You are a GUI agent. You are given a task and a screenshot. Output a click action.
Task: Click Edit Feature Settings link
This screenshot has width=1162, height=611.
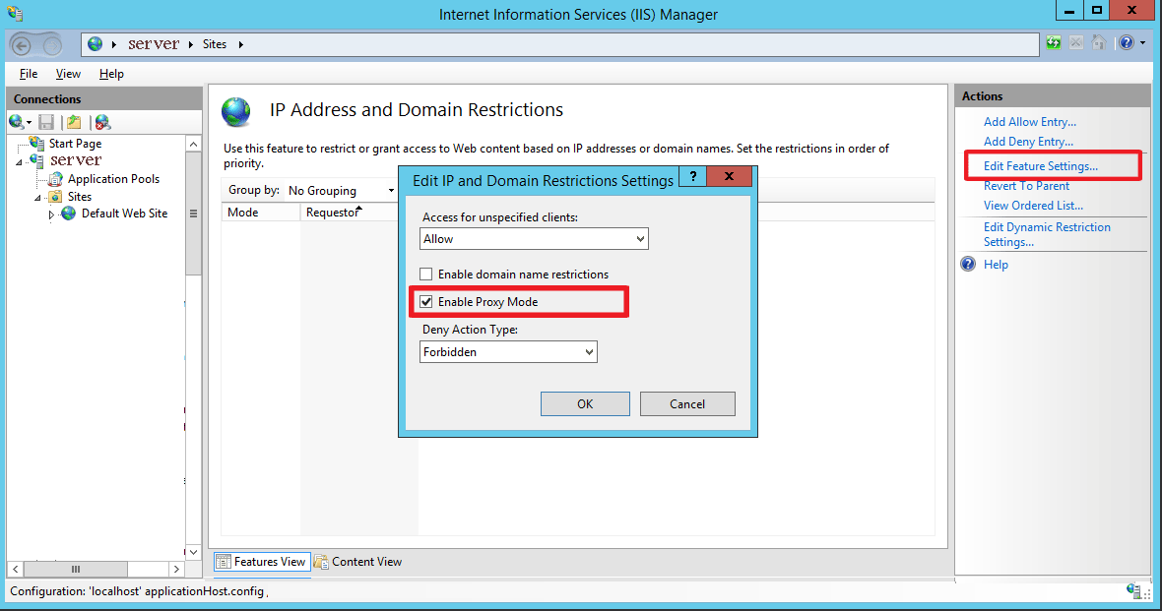(1041, 166)
